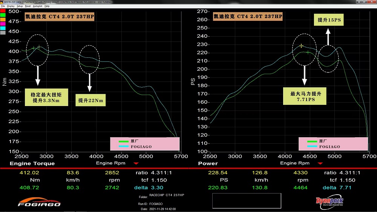Open the Setup menu
This screenshot has width=377, height=212.
pyautogui.click(x=20, y=6)
